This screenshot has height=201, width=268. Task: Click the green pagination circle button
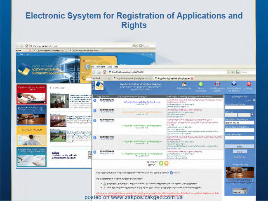click(x=161, y=163)
